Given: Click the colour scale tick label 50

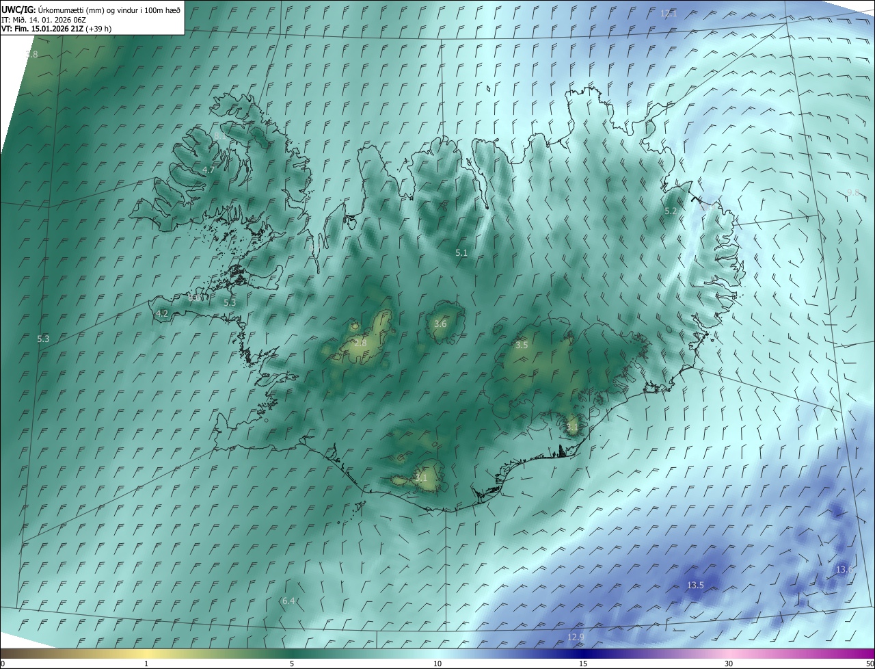Looking at the screenshot, I should [870, 664].
